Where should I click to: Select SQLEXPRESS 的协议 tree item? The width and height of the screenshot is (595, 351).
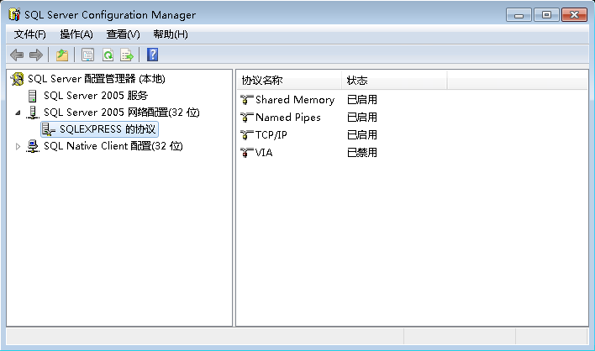pos(108,129)
